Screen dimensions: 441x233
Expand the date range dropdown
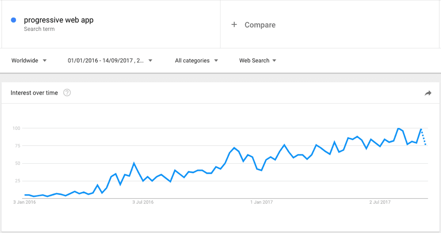(110, 61)
